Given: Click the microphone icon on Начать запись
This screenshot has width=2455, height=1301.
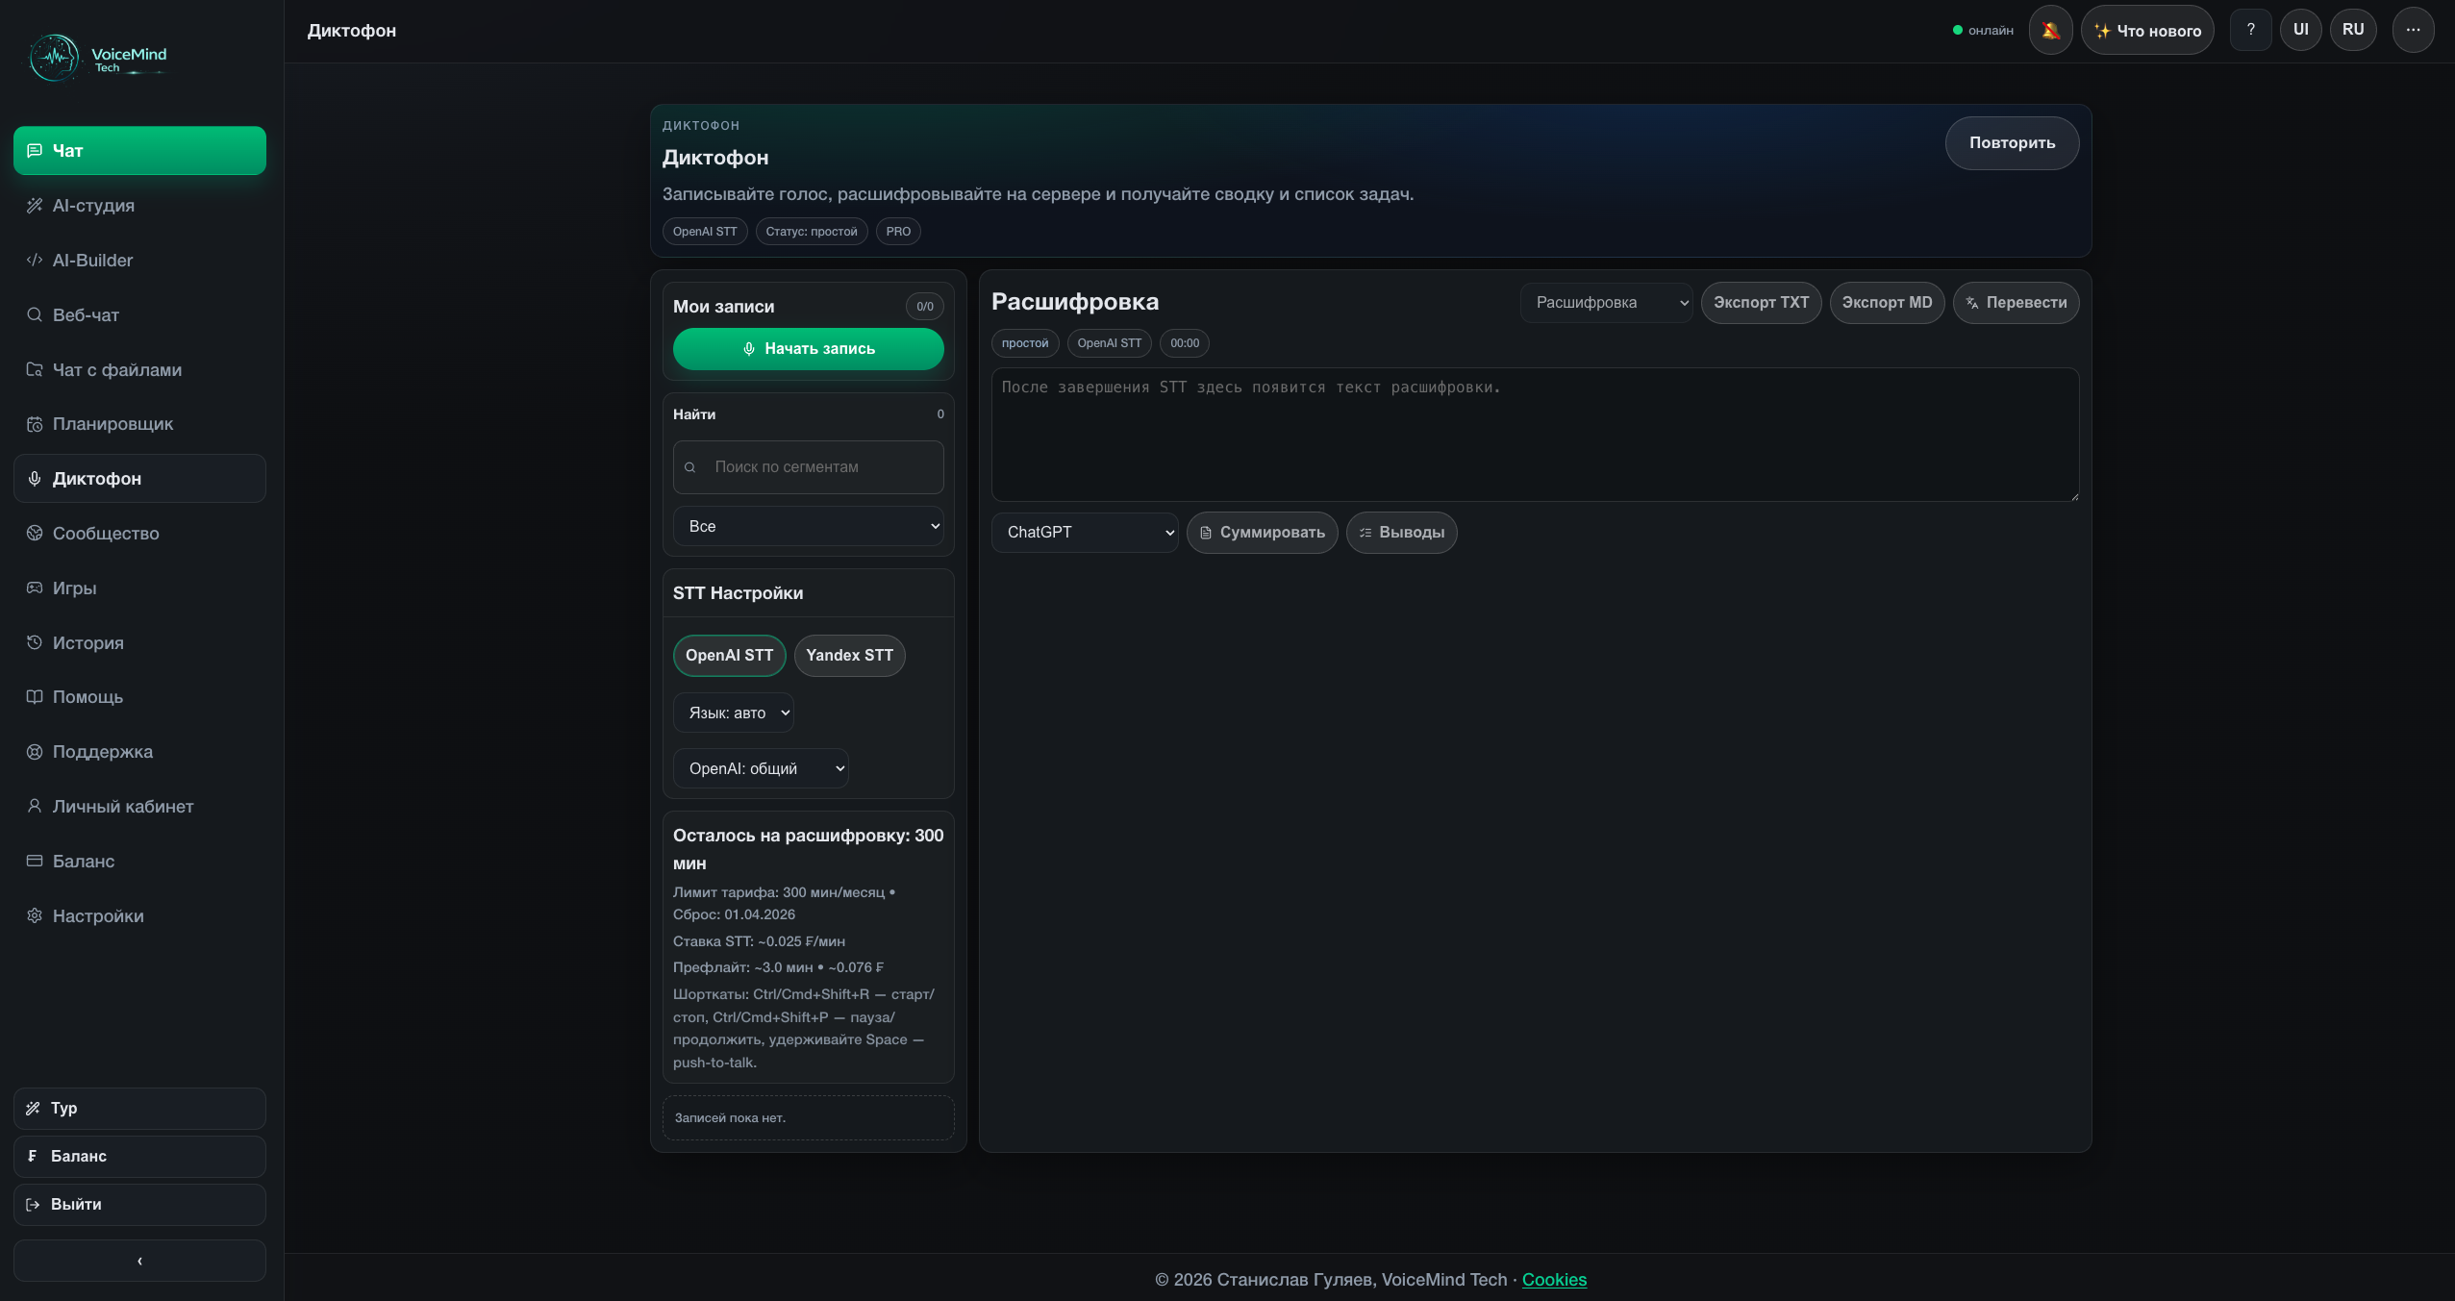Looking at the screenshot, I should 749,349.
